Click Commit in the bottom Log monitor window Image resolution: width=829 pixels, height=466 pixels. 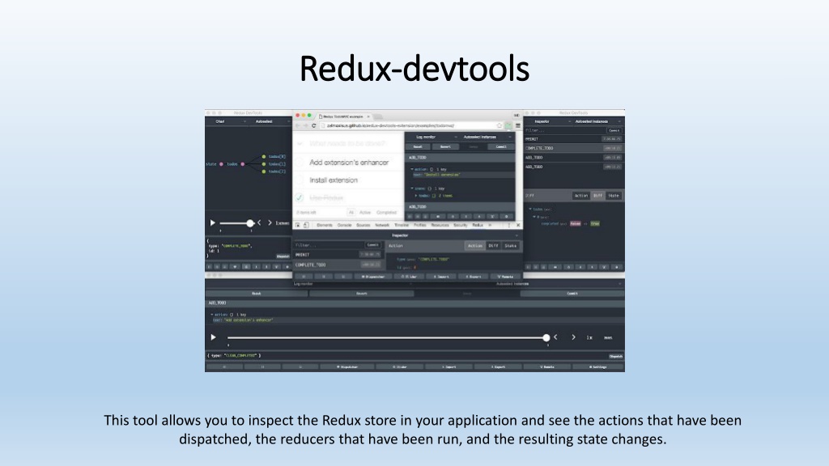(572, 293)
